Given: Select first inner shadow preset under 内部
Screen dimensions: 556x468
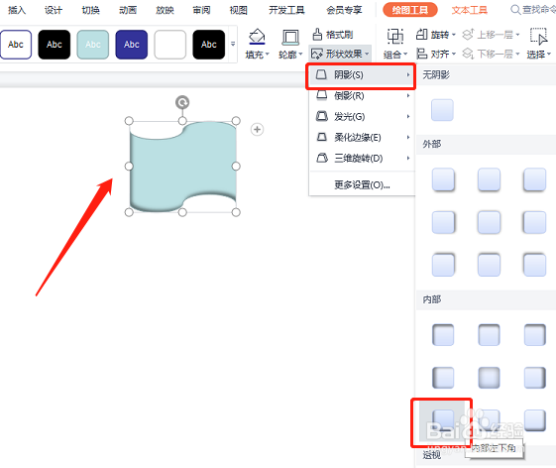Looking at the screenshot, I should [443, 335].
